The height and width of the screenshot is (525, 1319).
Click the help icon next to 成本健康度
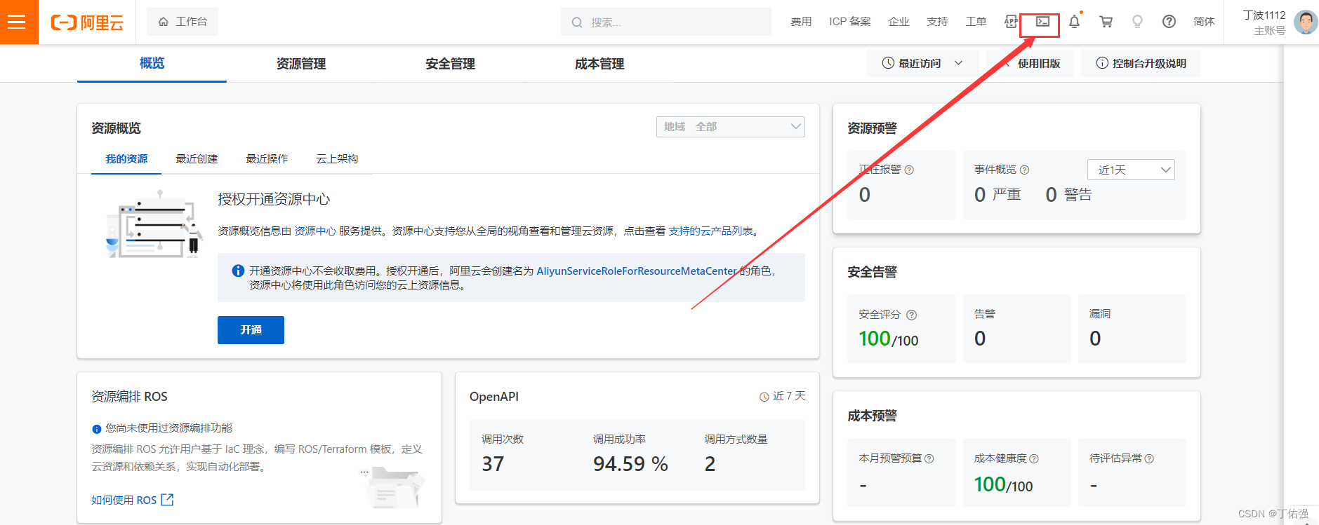click(1033, 458)
